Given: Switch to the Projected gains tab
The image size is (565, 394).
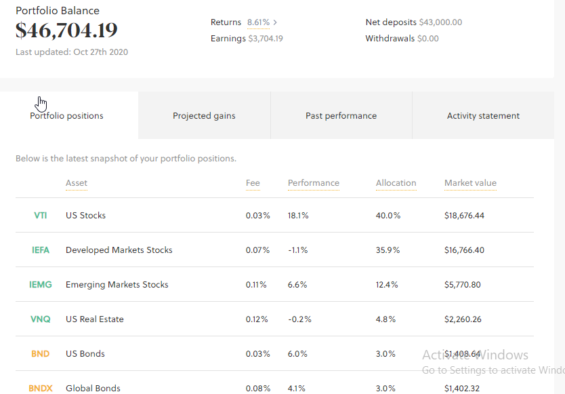Looking at the screenshot, I should 204,116.
